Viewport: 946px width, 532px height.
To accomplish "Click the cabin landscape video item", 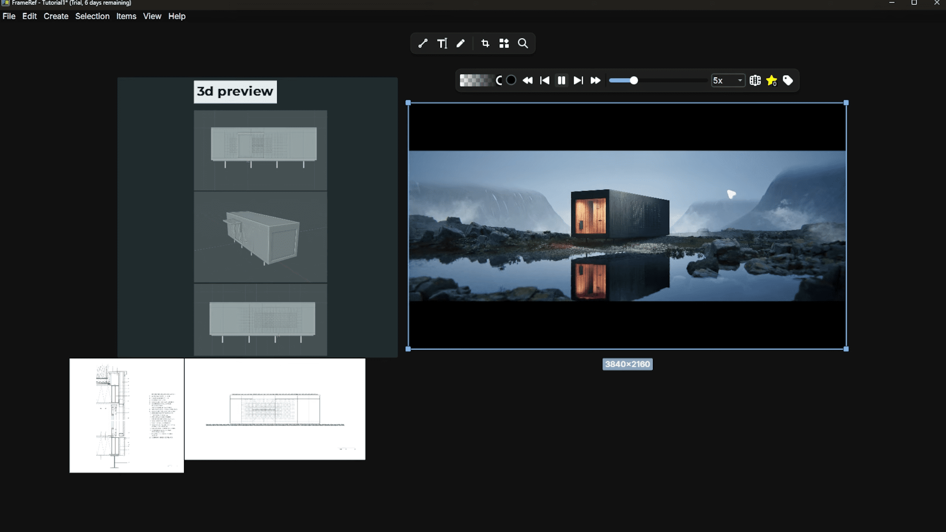I will click(x=627, y=226).
